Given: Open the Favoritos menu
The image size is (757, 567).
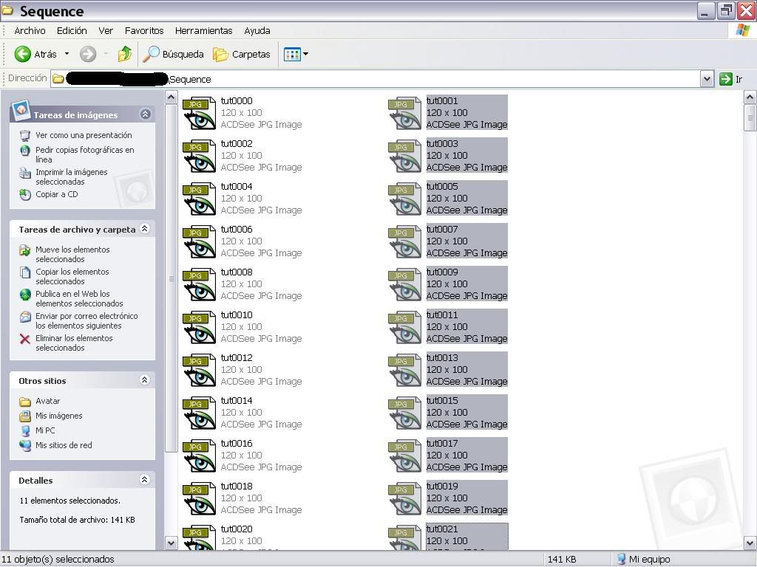Looking at the screenshot, I should (144, 31).
